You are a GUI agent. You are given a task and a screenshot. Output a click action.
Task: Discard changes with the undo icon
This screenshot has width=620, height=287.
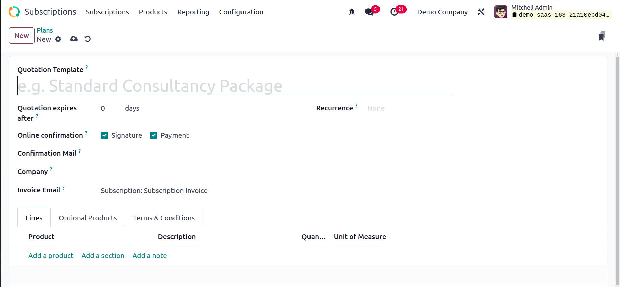point(88,39)
